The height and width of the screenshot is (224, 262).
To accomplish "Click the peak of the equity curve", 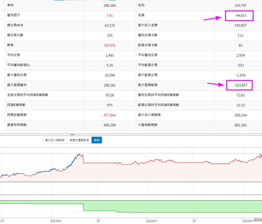I will click(x=79, y=155).
